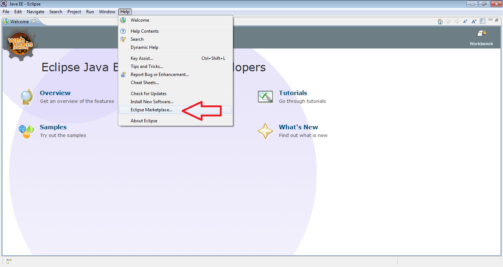This screenshot has width=503, height=267.
Task: Increase the welcome page text size
Action: coord(474,21)
